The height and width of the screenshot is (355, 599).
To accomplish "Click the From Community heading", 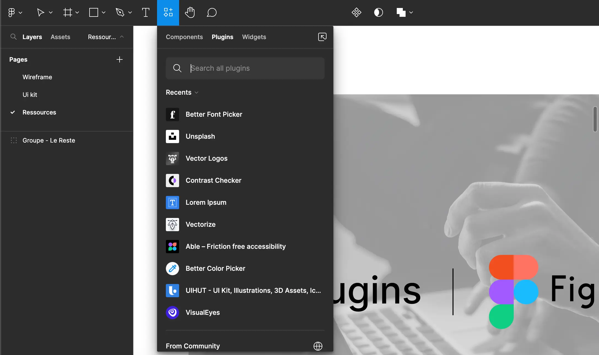I will point(193,346).
